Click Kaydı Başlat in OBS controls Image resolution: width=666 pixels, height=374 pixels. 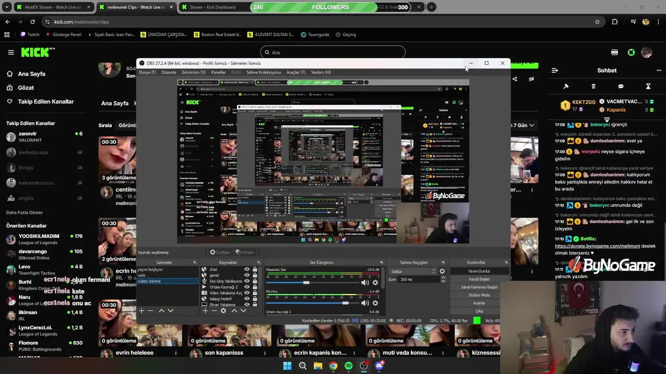pyautogui.click(x=479, y=279)
